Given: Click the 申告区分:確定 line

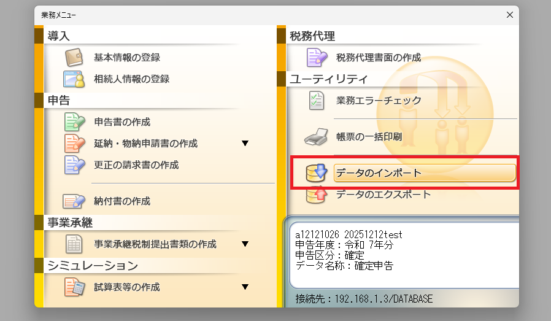Looking at the screenshot, I should tap(329, 255).
